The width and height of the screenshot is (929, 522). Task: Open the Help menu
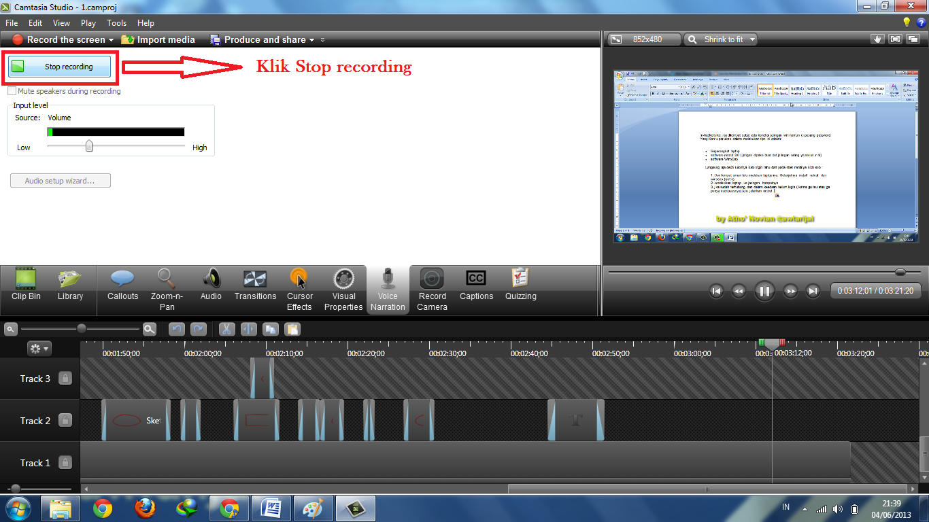(146, 23)
